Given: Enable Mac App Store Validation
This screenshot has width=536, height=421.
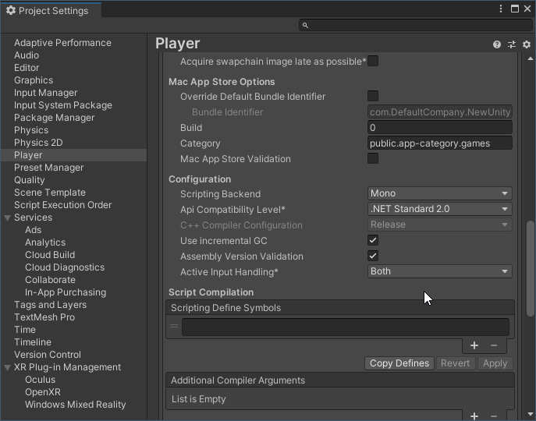Looking at the screenshot, I should (x=373, y=158).
